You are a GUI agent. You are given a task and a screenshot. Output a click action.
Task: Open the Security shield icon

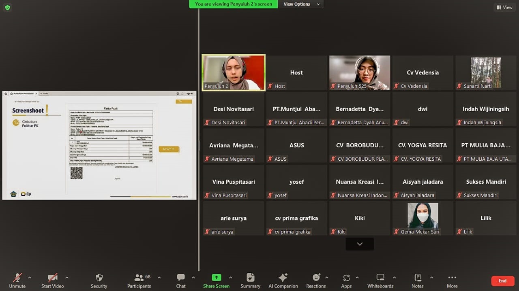99,278
